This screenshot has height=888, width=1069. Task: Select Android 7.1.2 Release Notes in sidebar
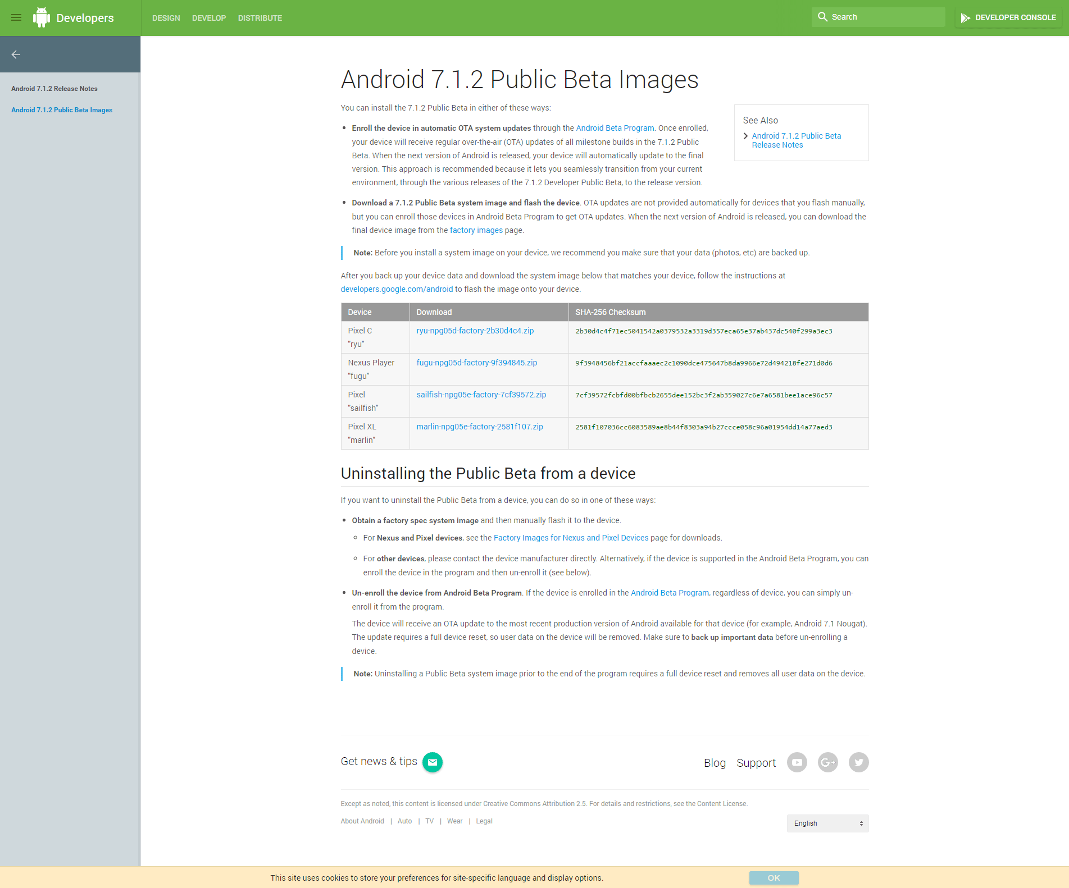click(x=54, y=89)
